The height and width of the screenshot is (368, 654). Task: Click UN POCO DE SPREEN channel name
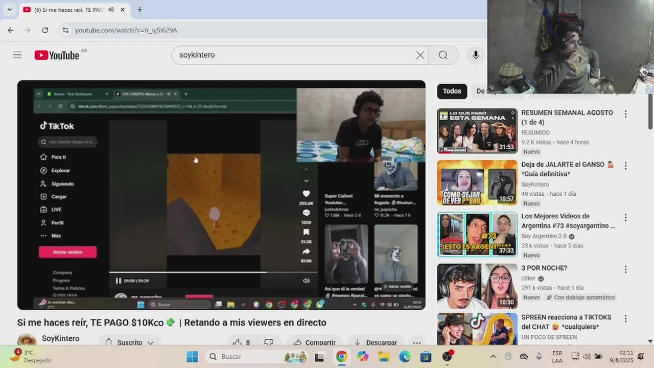click(x=549, y=337)
